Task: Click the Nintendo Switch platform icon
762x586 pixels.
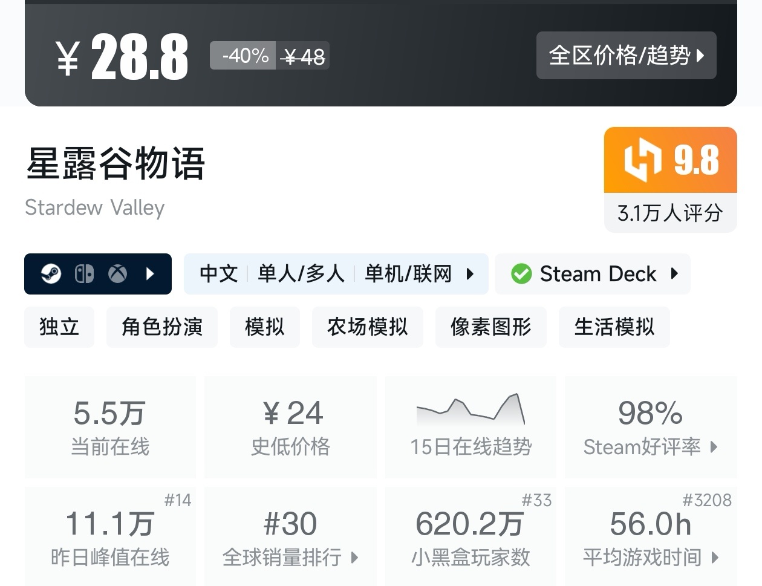Action: 84,274
